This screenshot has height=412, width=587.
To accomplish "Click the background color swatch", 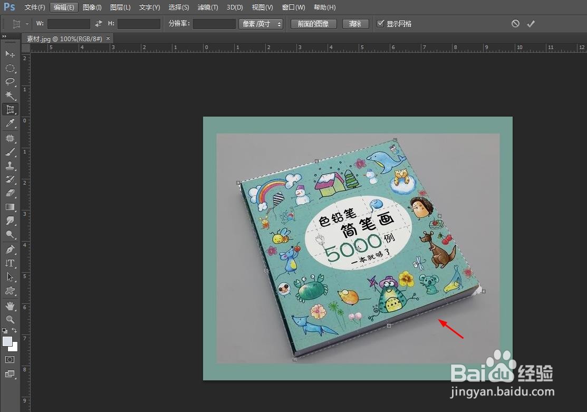I will tap(15, 349).
